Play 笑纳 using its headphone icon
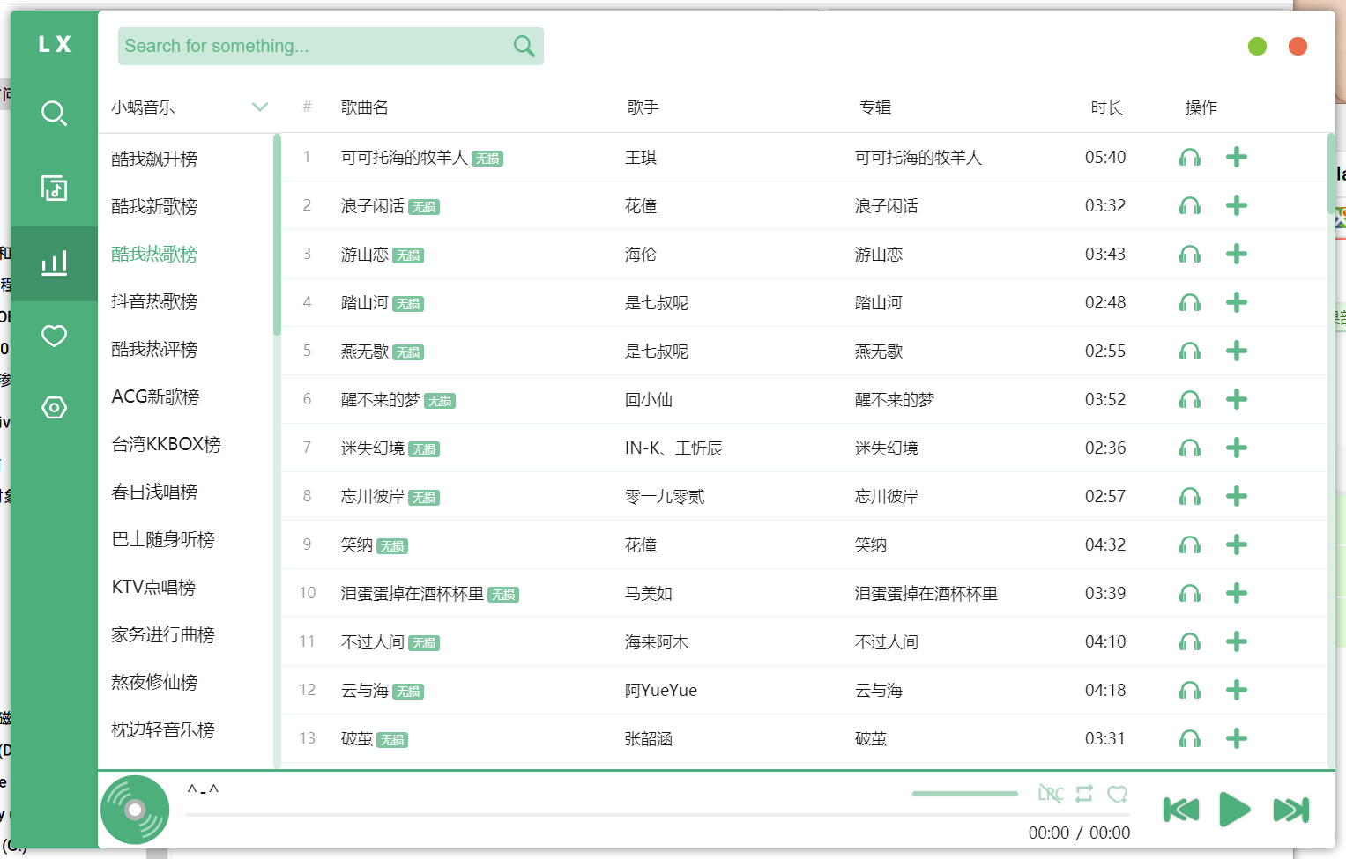 [1190, 544]
